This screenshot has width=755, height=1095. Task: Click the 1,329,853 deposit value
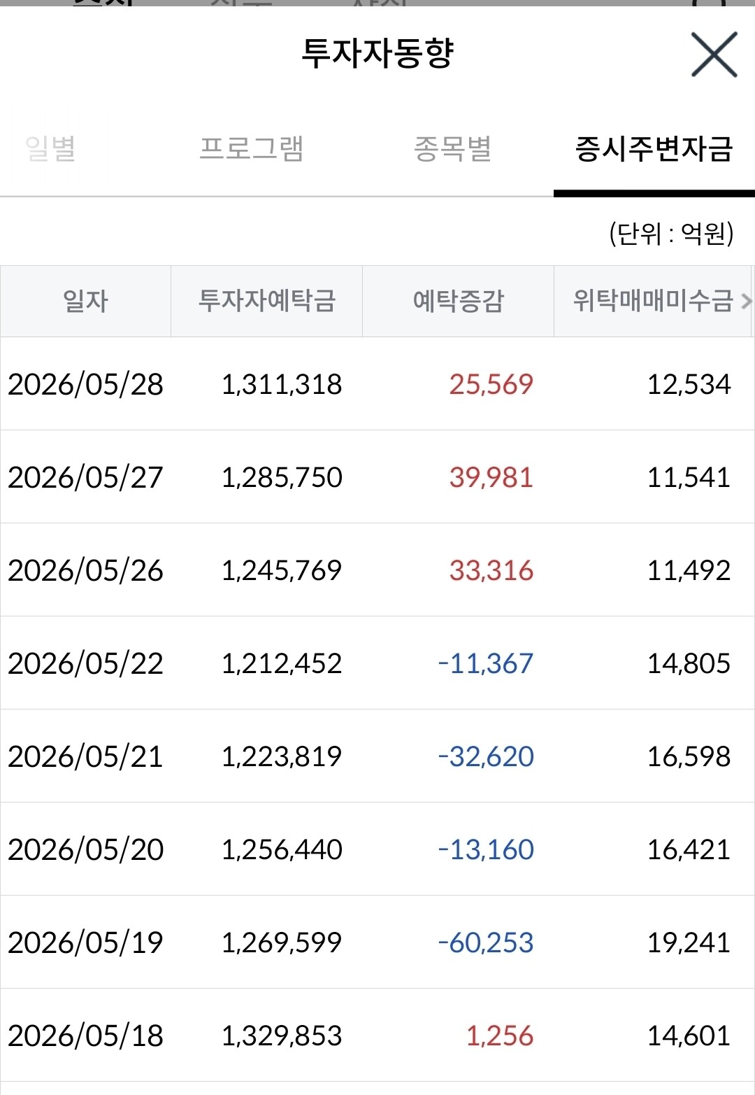[282, 1036]
